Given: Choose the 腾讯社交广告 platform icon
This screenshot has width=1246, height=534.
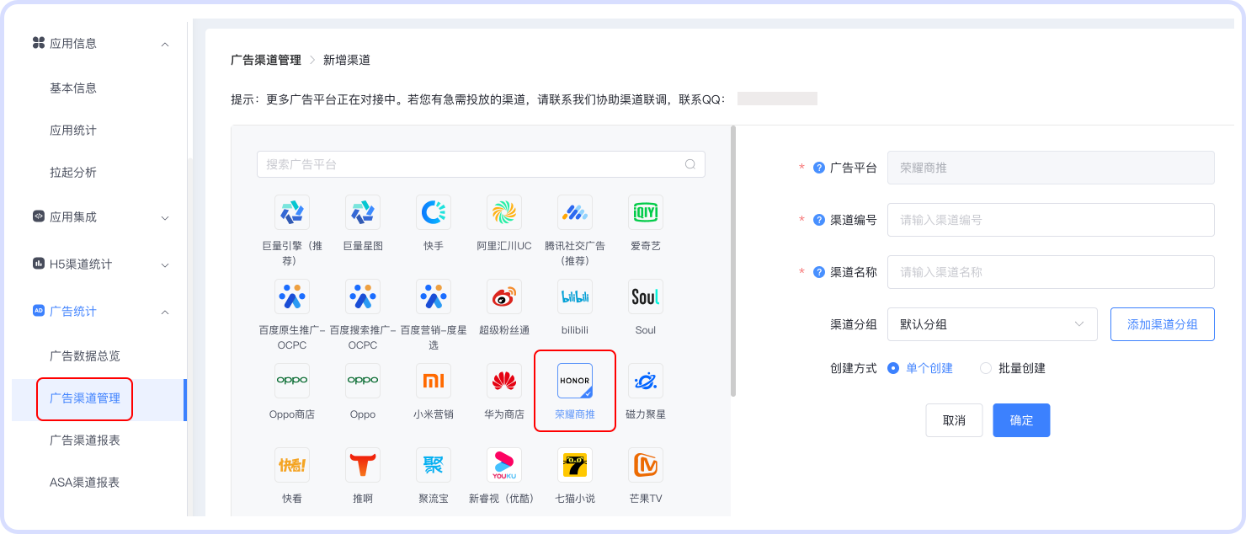Looking at the screenshot, I should 575,212.
